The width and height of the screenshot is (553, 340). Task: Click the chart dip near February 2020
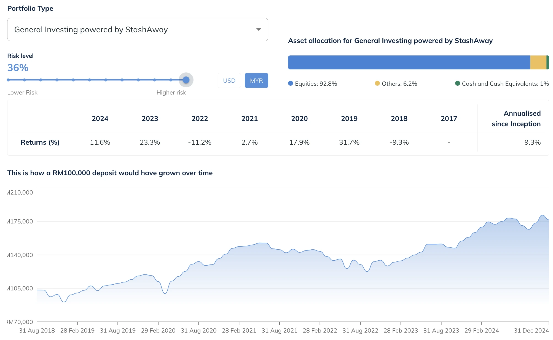point(165,293)
